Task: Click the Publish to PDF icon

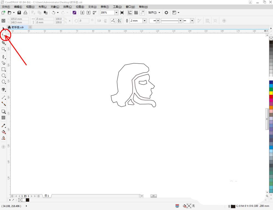Action: click(x=94, y=13)
